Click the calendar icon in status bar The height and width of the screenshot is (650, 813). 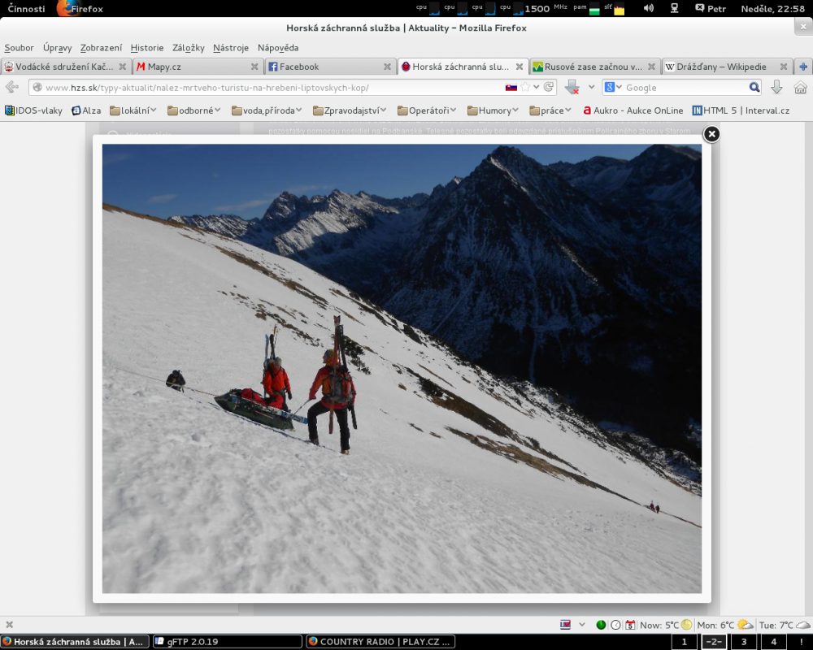pyautogui.click(x=629, y=625)
